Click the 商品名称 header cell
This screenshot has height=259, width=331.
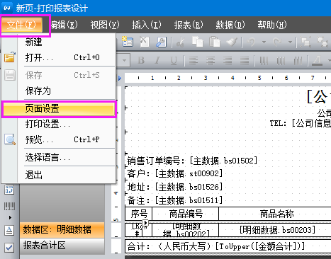point(276,214)
